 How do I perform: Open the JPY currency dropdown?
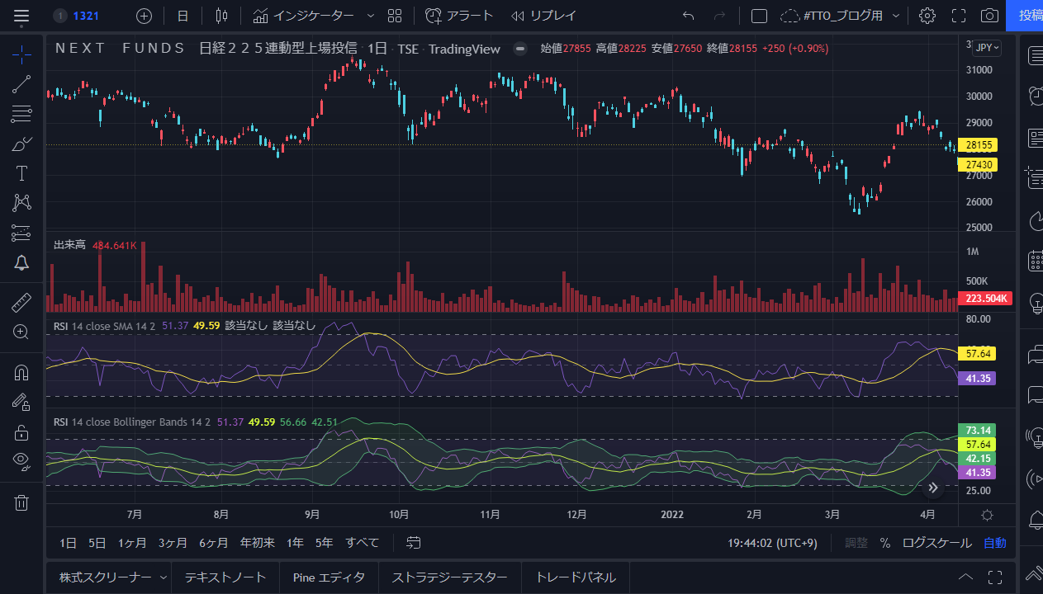click(x=988, y=47)
